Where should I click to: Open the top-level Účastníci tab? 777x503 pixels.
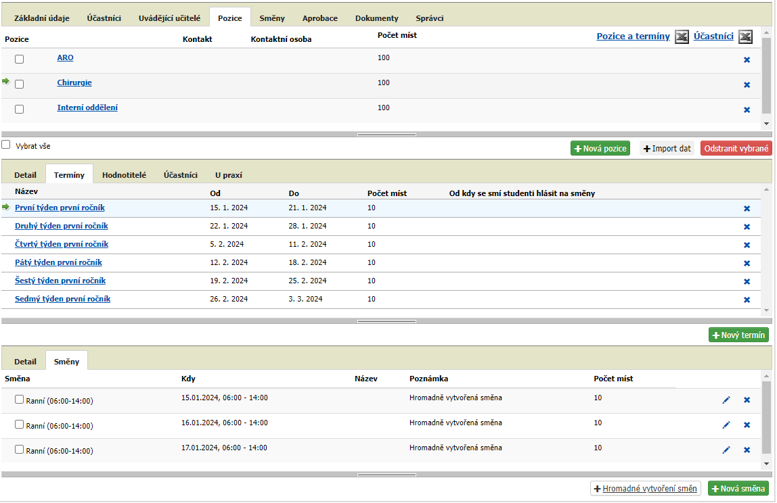click(x=104, y=18)
